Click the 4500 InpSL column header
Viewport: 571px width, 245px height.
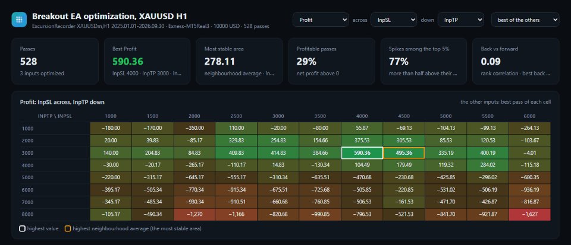(x=404, y=116)
